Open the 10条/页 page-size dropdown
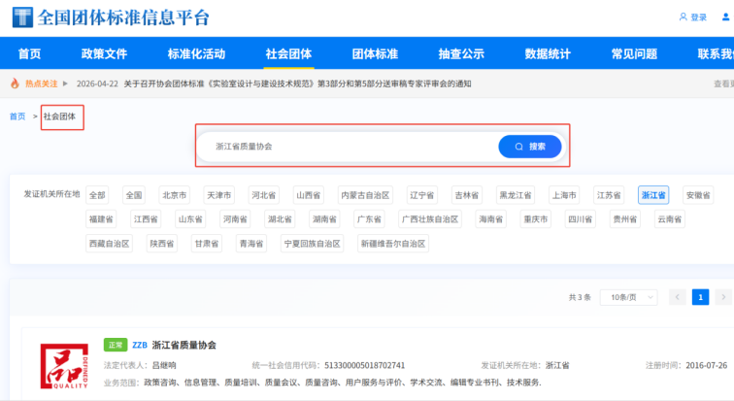This screenshot has height=401, width=734. (x=629, y=297)
